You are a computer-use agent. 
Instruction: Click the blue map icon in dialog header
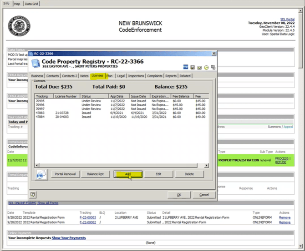pos(186,67)
